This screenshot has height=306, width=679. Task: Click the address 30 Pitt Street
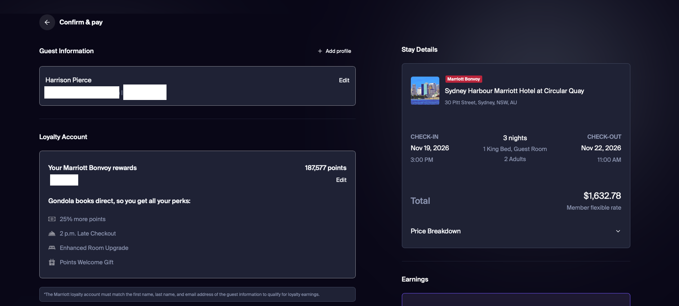tap(481, 102)
